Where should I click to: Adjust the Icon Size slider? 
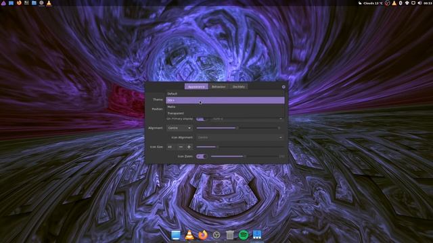(240, 147)
